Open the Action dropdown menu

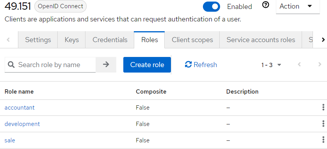coord(298,7)
